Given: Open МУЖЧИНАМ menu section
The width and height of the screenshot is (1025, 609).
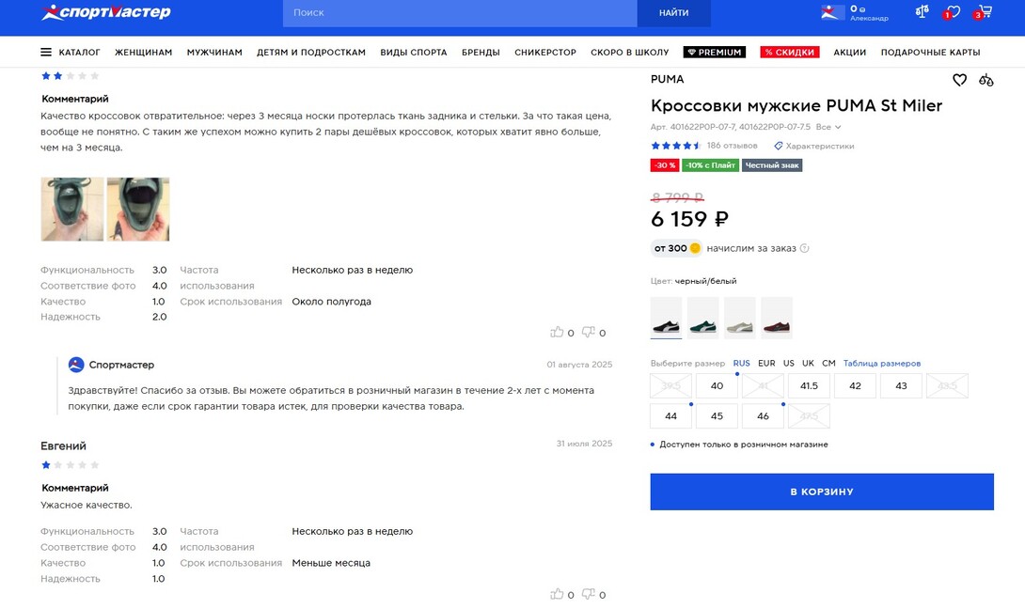Looking at the screenshot, I should click(214, 53).
